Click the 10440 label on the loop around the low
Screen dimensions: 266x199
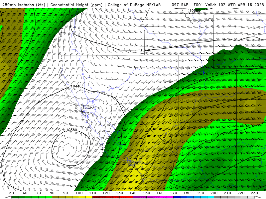pos(76,86)
